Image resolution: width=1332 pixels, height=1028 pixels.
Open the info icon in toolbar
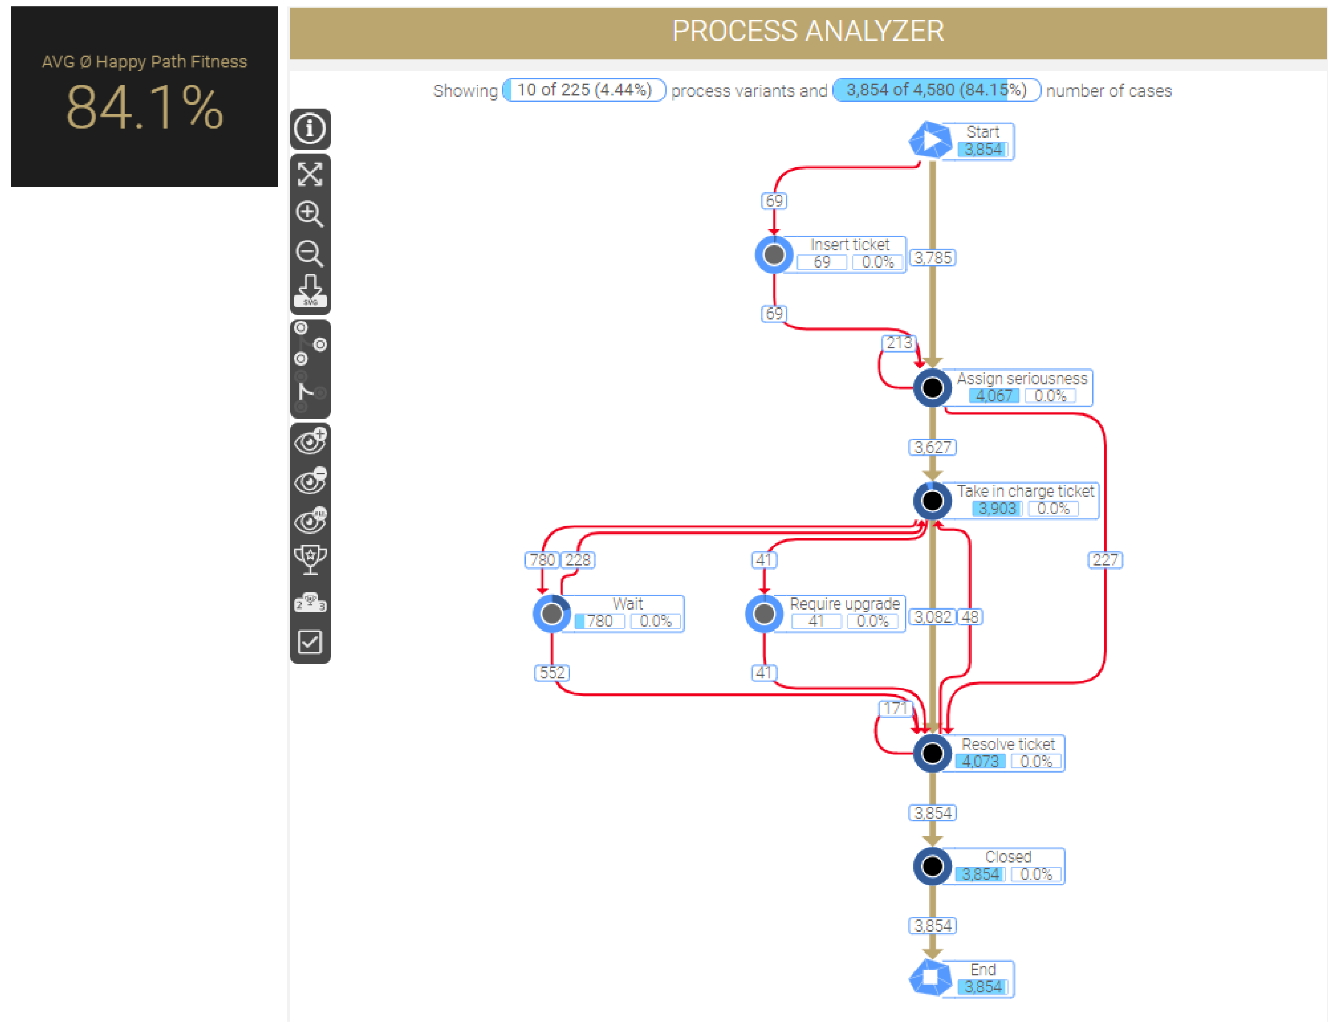[x=310, y=129]
